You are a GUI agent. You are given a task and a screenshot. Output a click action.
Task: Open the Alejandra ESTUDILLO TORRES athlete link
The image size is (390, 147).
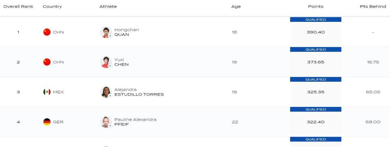[139, 92]
